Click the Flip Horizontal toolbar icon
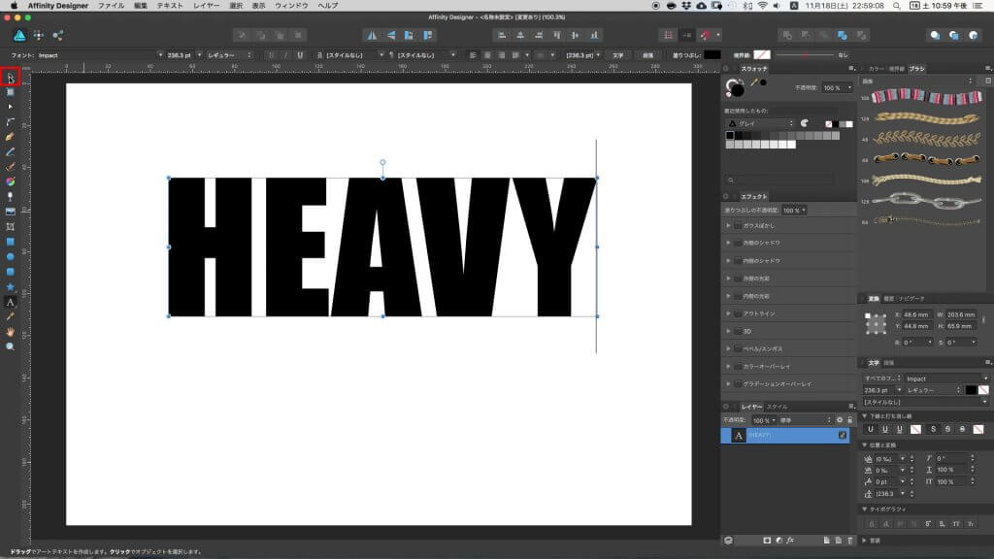The image size is (994, 559). [372, 36]
